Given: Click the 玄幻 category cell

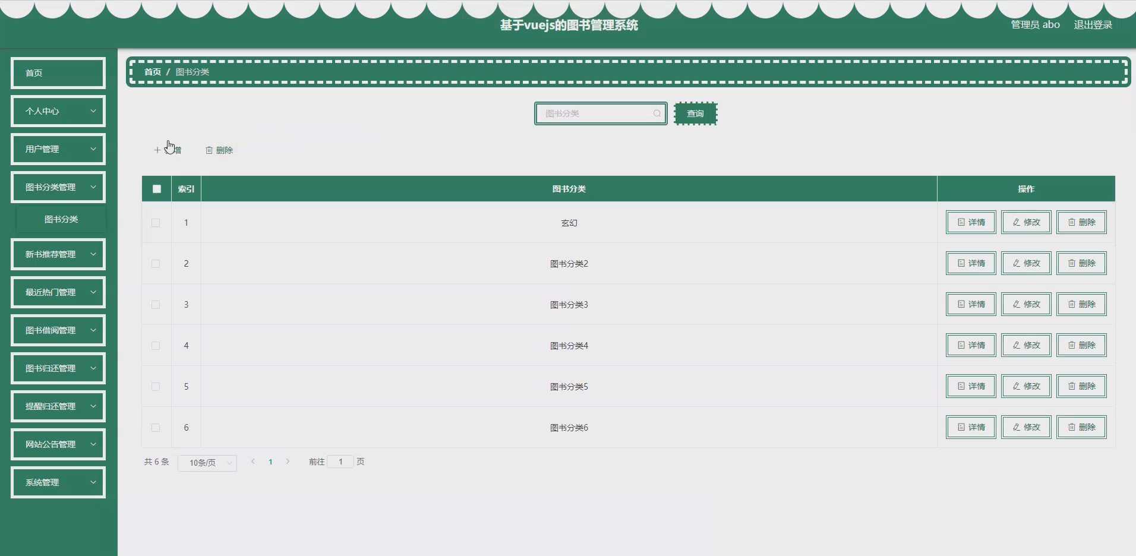Looking at the screenshot, I should tap(569, 223).
